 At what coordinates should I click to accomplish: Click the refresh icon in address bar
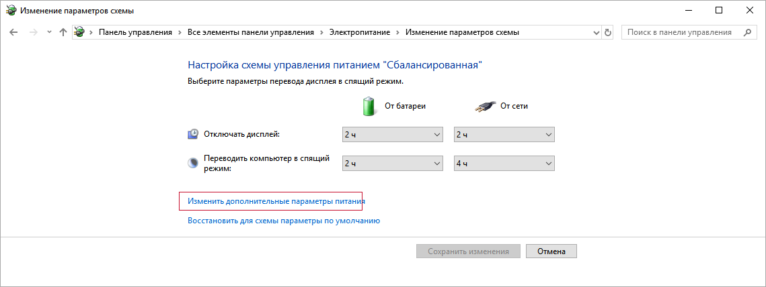pyautogui.click(x=608, y=32)
